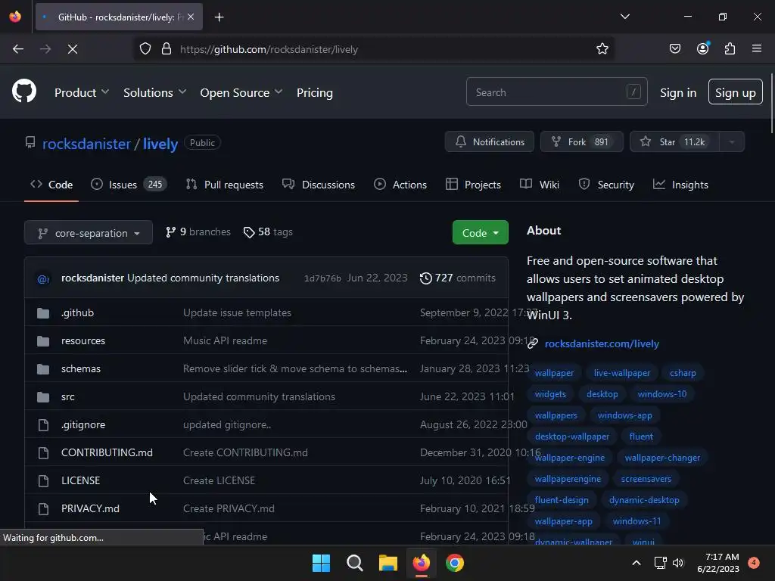Click the address bar padlock icon
The width and height of the screenshot is (775, 581).
167,49
